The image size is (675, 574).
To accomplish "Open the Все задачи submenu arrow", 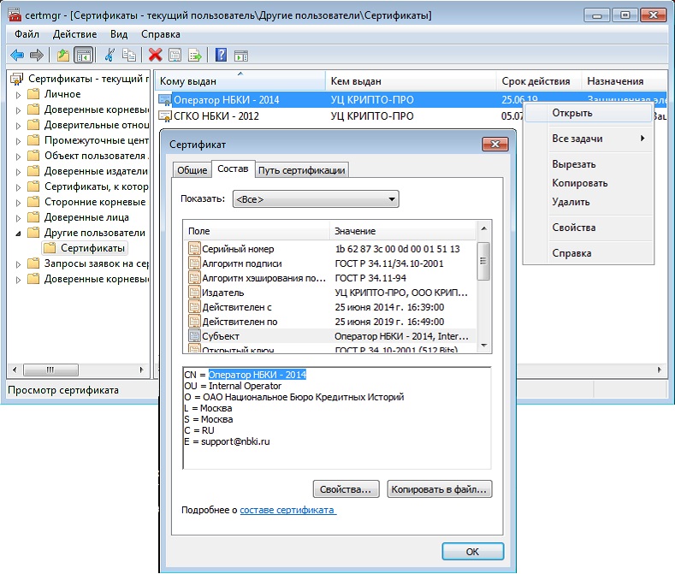I will point(642,139).
